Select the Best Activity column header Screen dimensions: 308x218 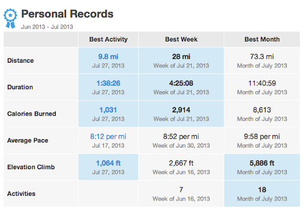[x=108, y=39]
